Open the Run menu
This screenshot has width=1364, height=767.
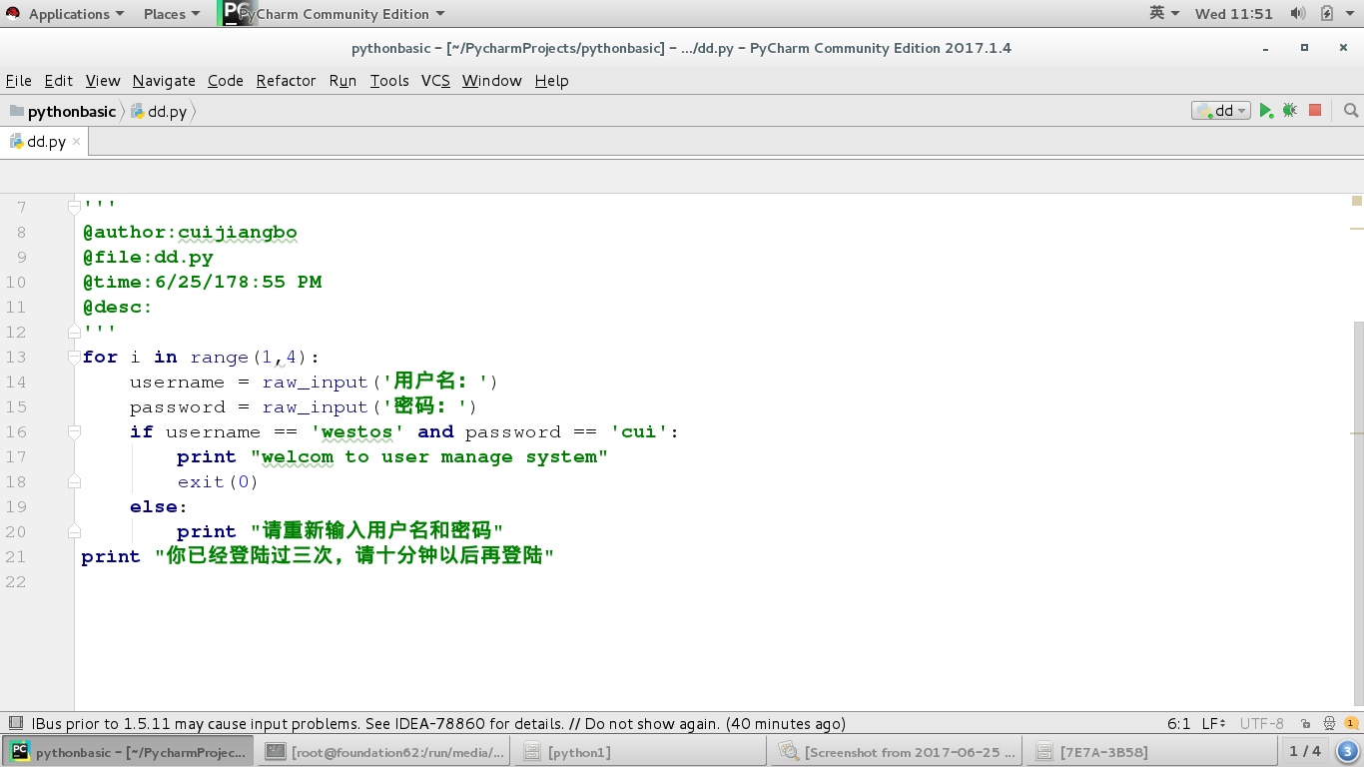pos(342,81)
